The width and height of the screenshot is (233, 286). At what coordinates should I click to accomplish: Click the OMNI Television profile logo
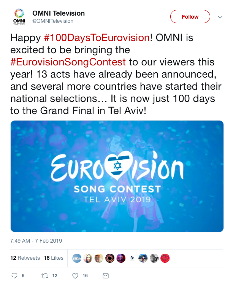[19, 17]
